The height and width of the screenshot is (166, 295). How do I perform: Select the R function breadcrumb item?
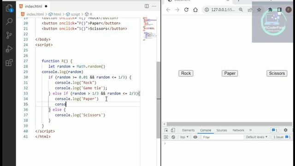point(88,14)
